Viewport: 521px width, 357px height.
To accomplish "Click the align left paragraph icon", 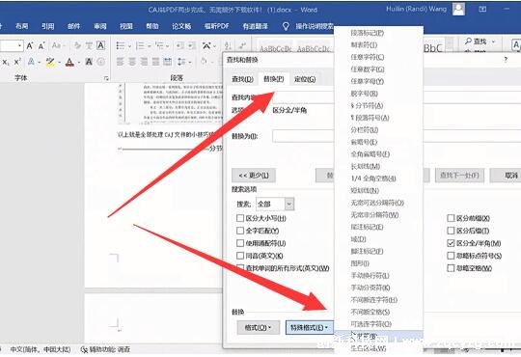I will (120, 62).
